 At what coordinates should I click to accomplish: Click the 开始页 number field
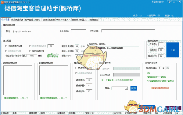(x=161, y=44)
